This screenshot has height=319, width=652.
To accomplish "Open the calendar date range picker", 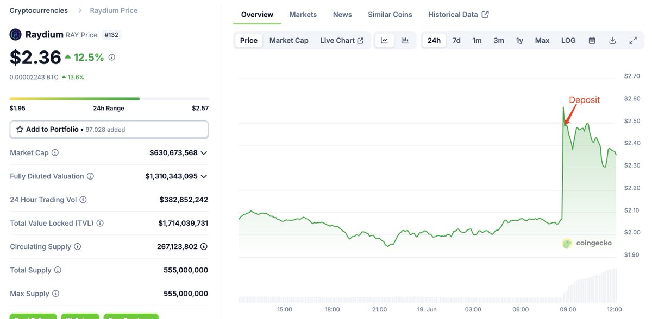I will point(592,40).
